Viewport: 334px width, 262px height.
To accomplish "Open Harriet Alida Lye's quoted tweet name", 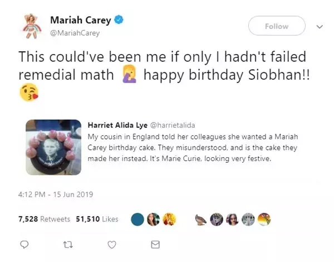I will [115, 125].
